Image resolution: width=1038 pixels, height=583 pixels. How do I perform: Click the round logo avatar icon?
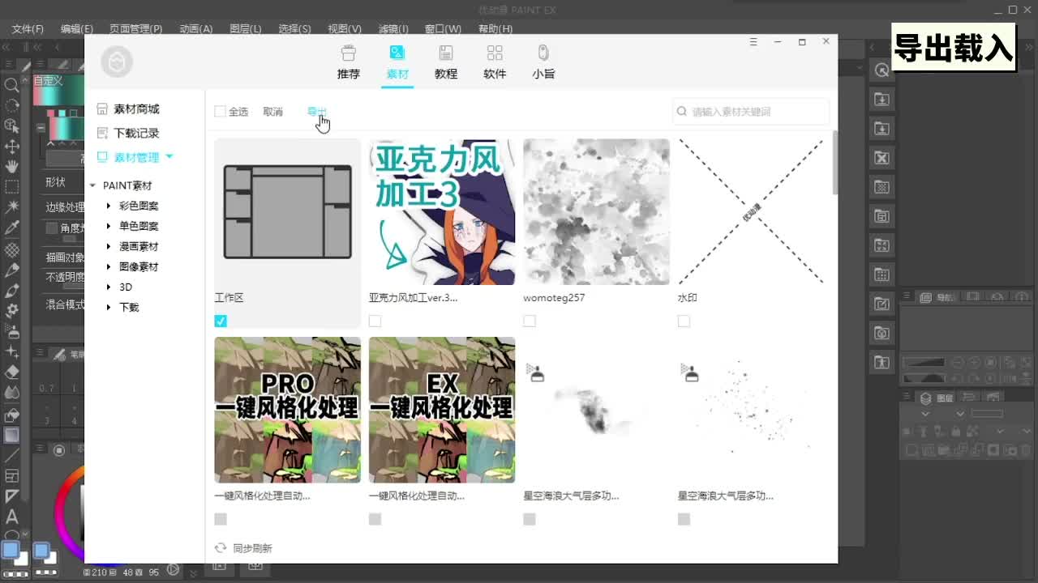(117, 62)
